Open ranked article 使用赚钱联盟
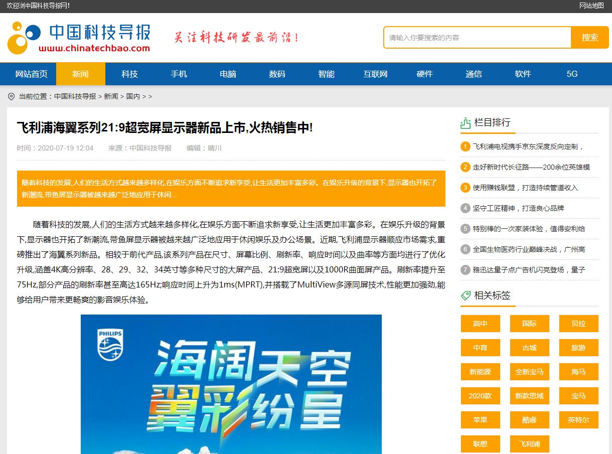This screenshot has width=612, height=454. [525, 188]
